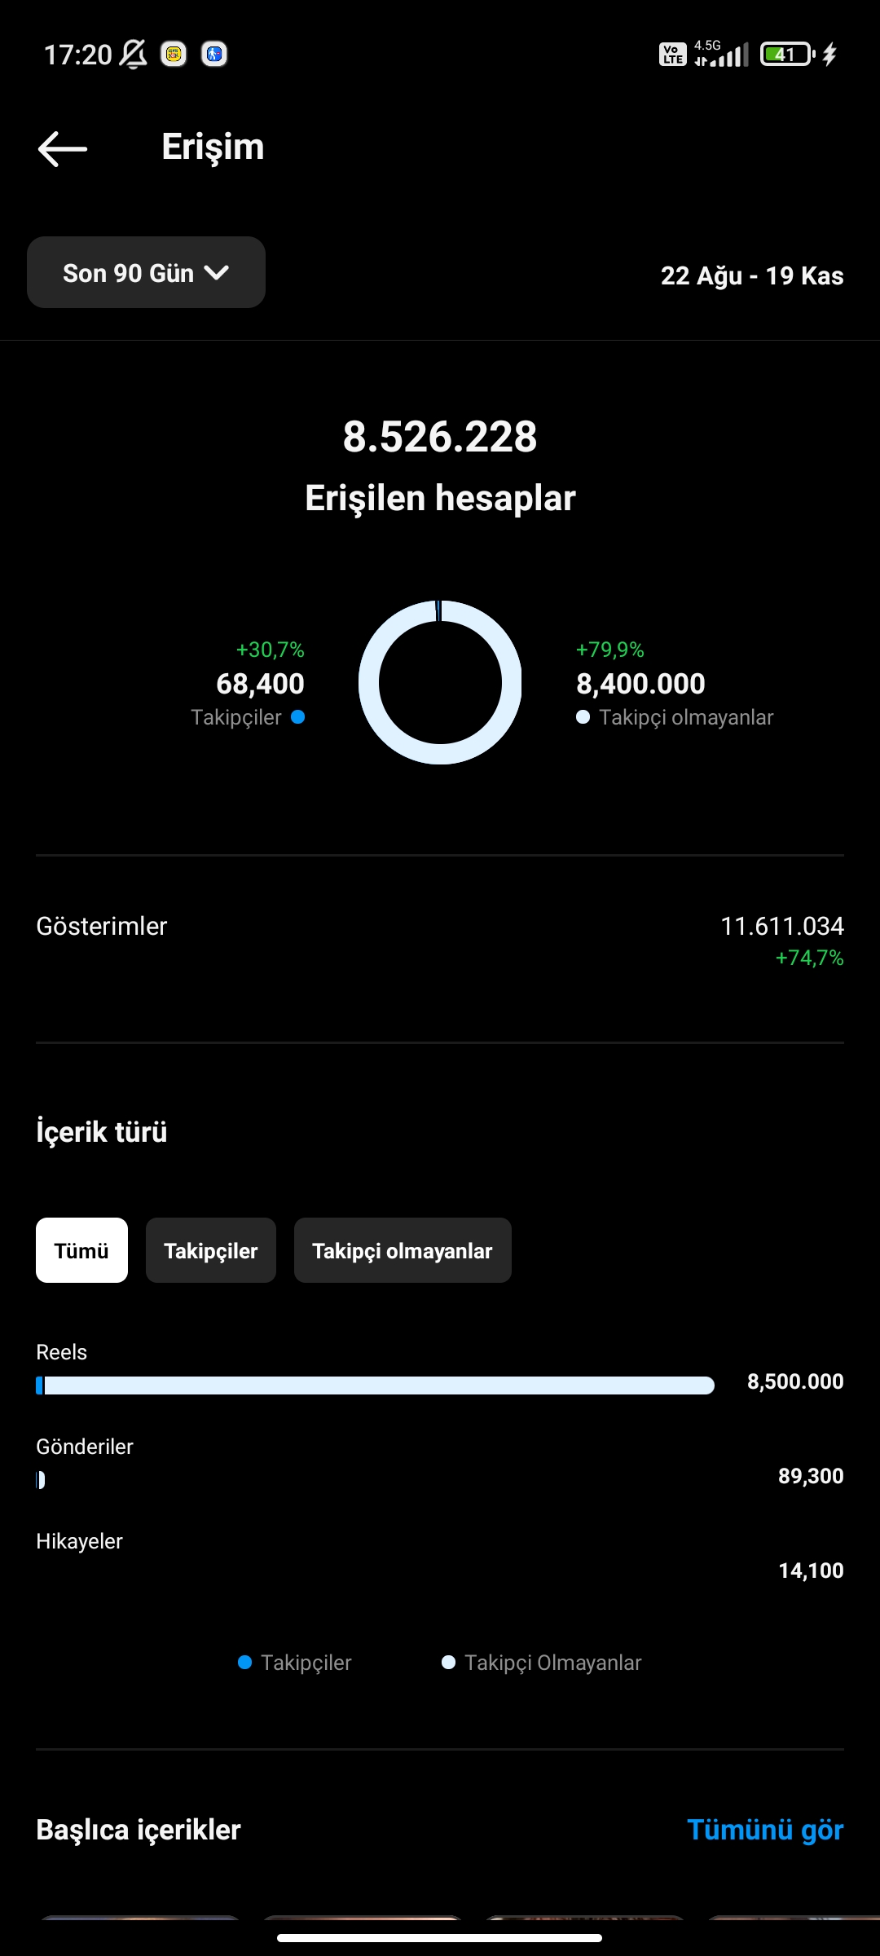Tap the charging bolt icon
This screenshot has height=1956, width=880.
point(829,55)
